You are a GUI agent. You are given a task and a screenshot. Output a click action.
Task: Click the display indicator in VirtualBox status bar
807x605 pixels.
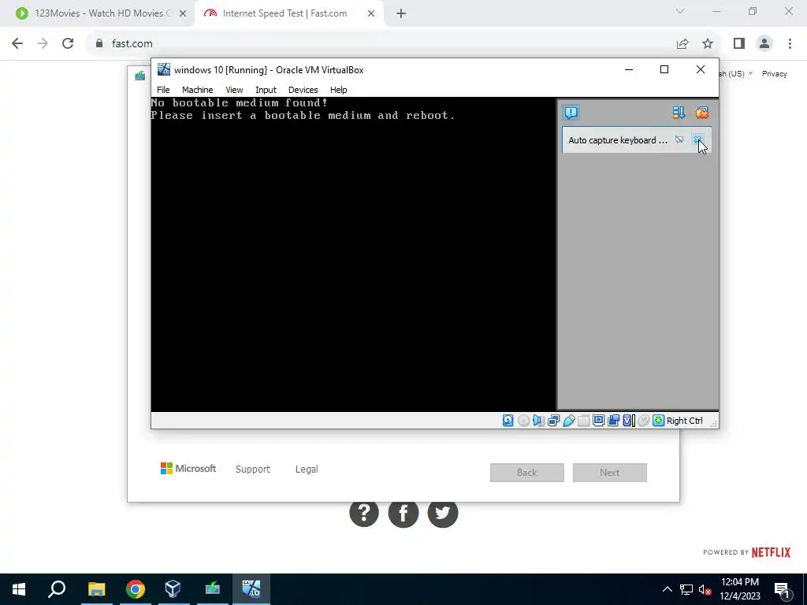click(599, 421)
